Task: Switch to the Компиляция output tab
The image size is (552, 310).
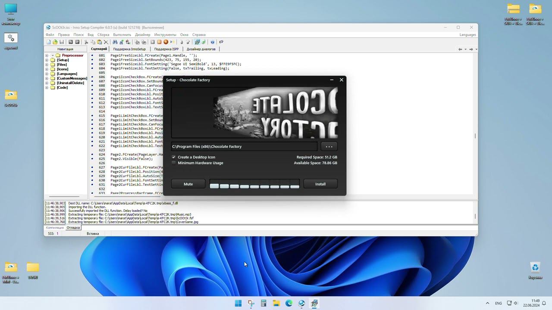Action: tap(55, 227)
